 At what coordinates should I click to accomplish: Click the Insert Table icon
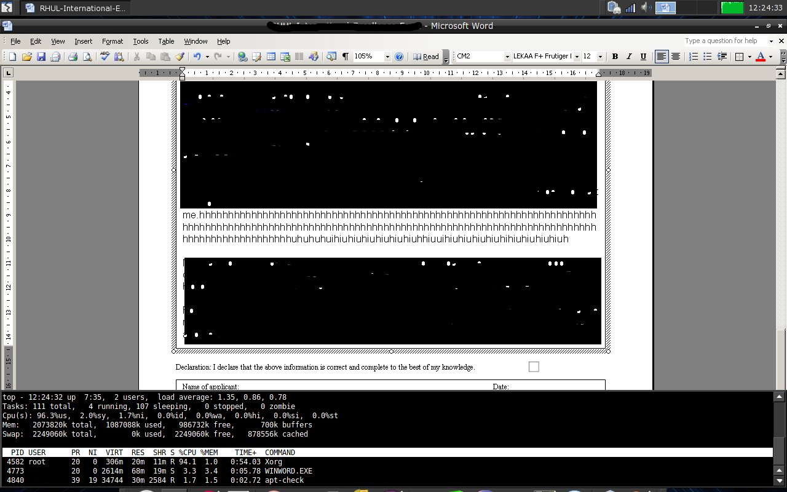[271, 57]
